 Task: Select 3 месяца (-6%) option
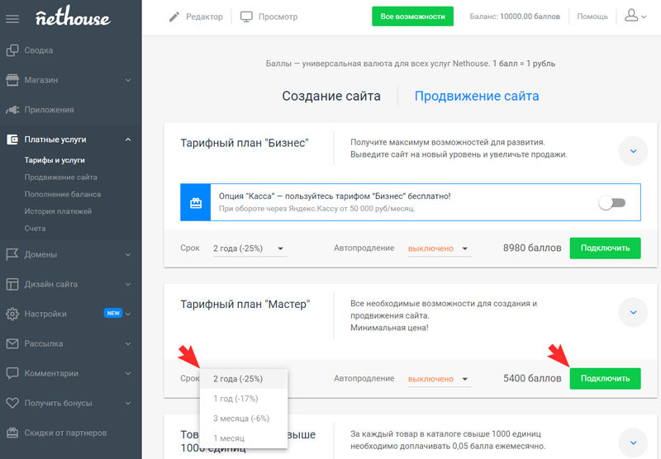244,419
